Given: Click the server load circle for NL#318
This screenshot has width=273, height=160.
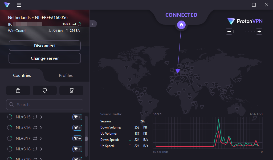Looking at the screenshot, I should tap(10, 149).
